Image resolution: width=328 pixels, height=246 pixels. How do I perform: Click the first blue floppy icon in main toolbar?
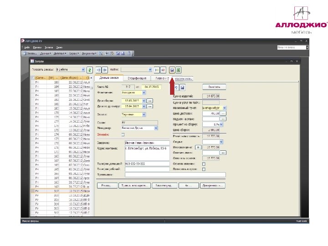[x=118, y=54]
